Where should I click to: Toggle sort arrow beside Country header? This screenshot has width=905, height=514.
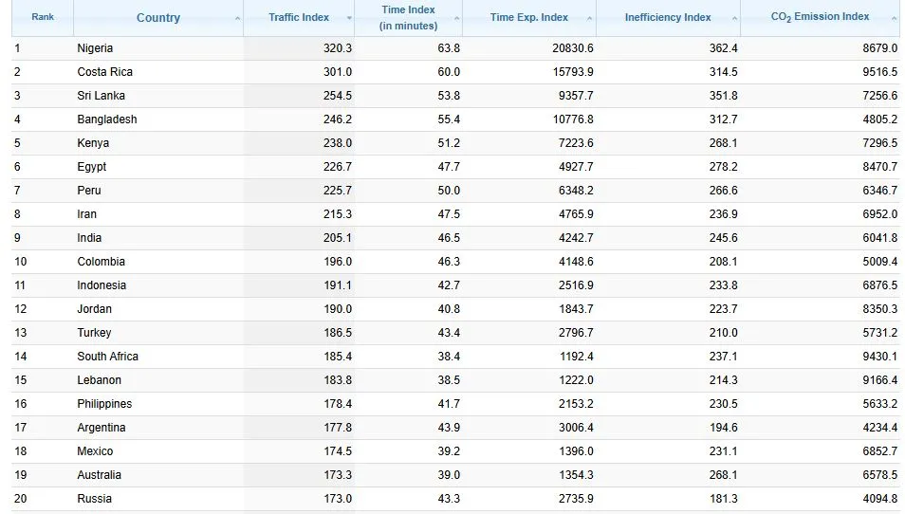point(237,18)
